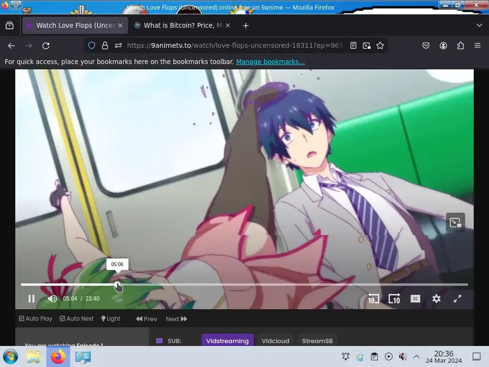Open notifications bell in system tray
The width and height of the screenshot is (489, 367).
click(346, 356)
